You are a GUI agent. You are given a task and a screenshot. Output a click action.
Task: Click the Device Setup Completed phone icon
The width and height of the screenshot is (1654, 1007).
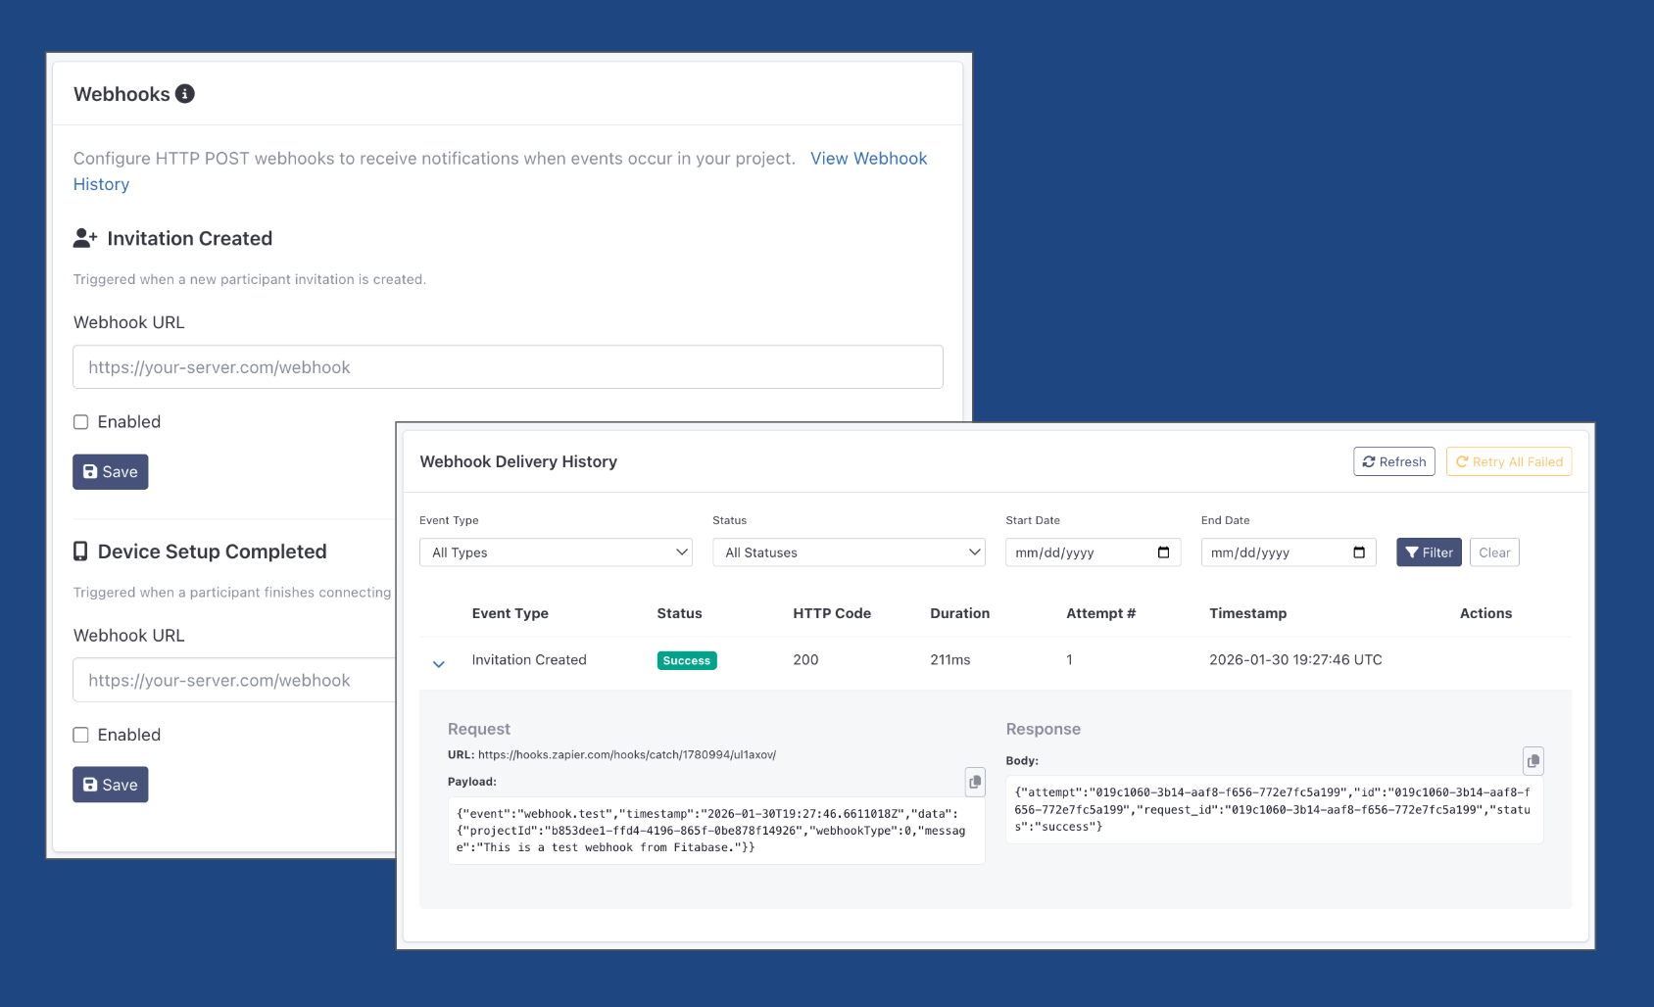tap(80, 551)
